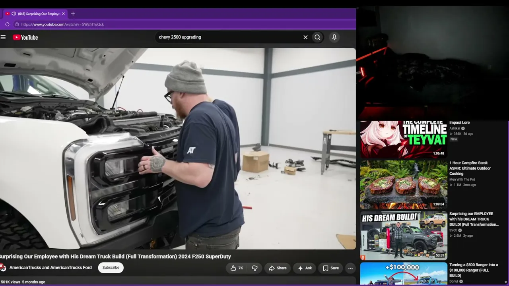This screenshot has height=286, width=509.
Task: Dislike the video with thumbs down
Action: tap(255, 268)
